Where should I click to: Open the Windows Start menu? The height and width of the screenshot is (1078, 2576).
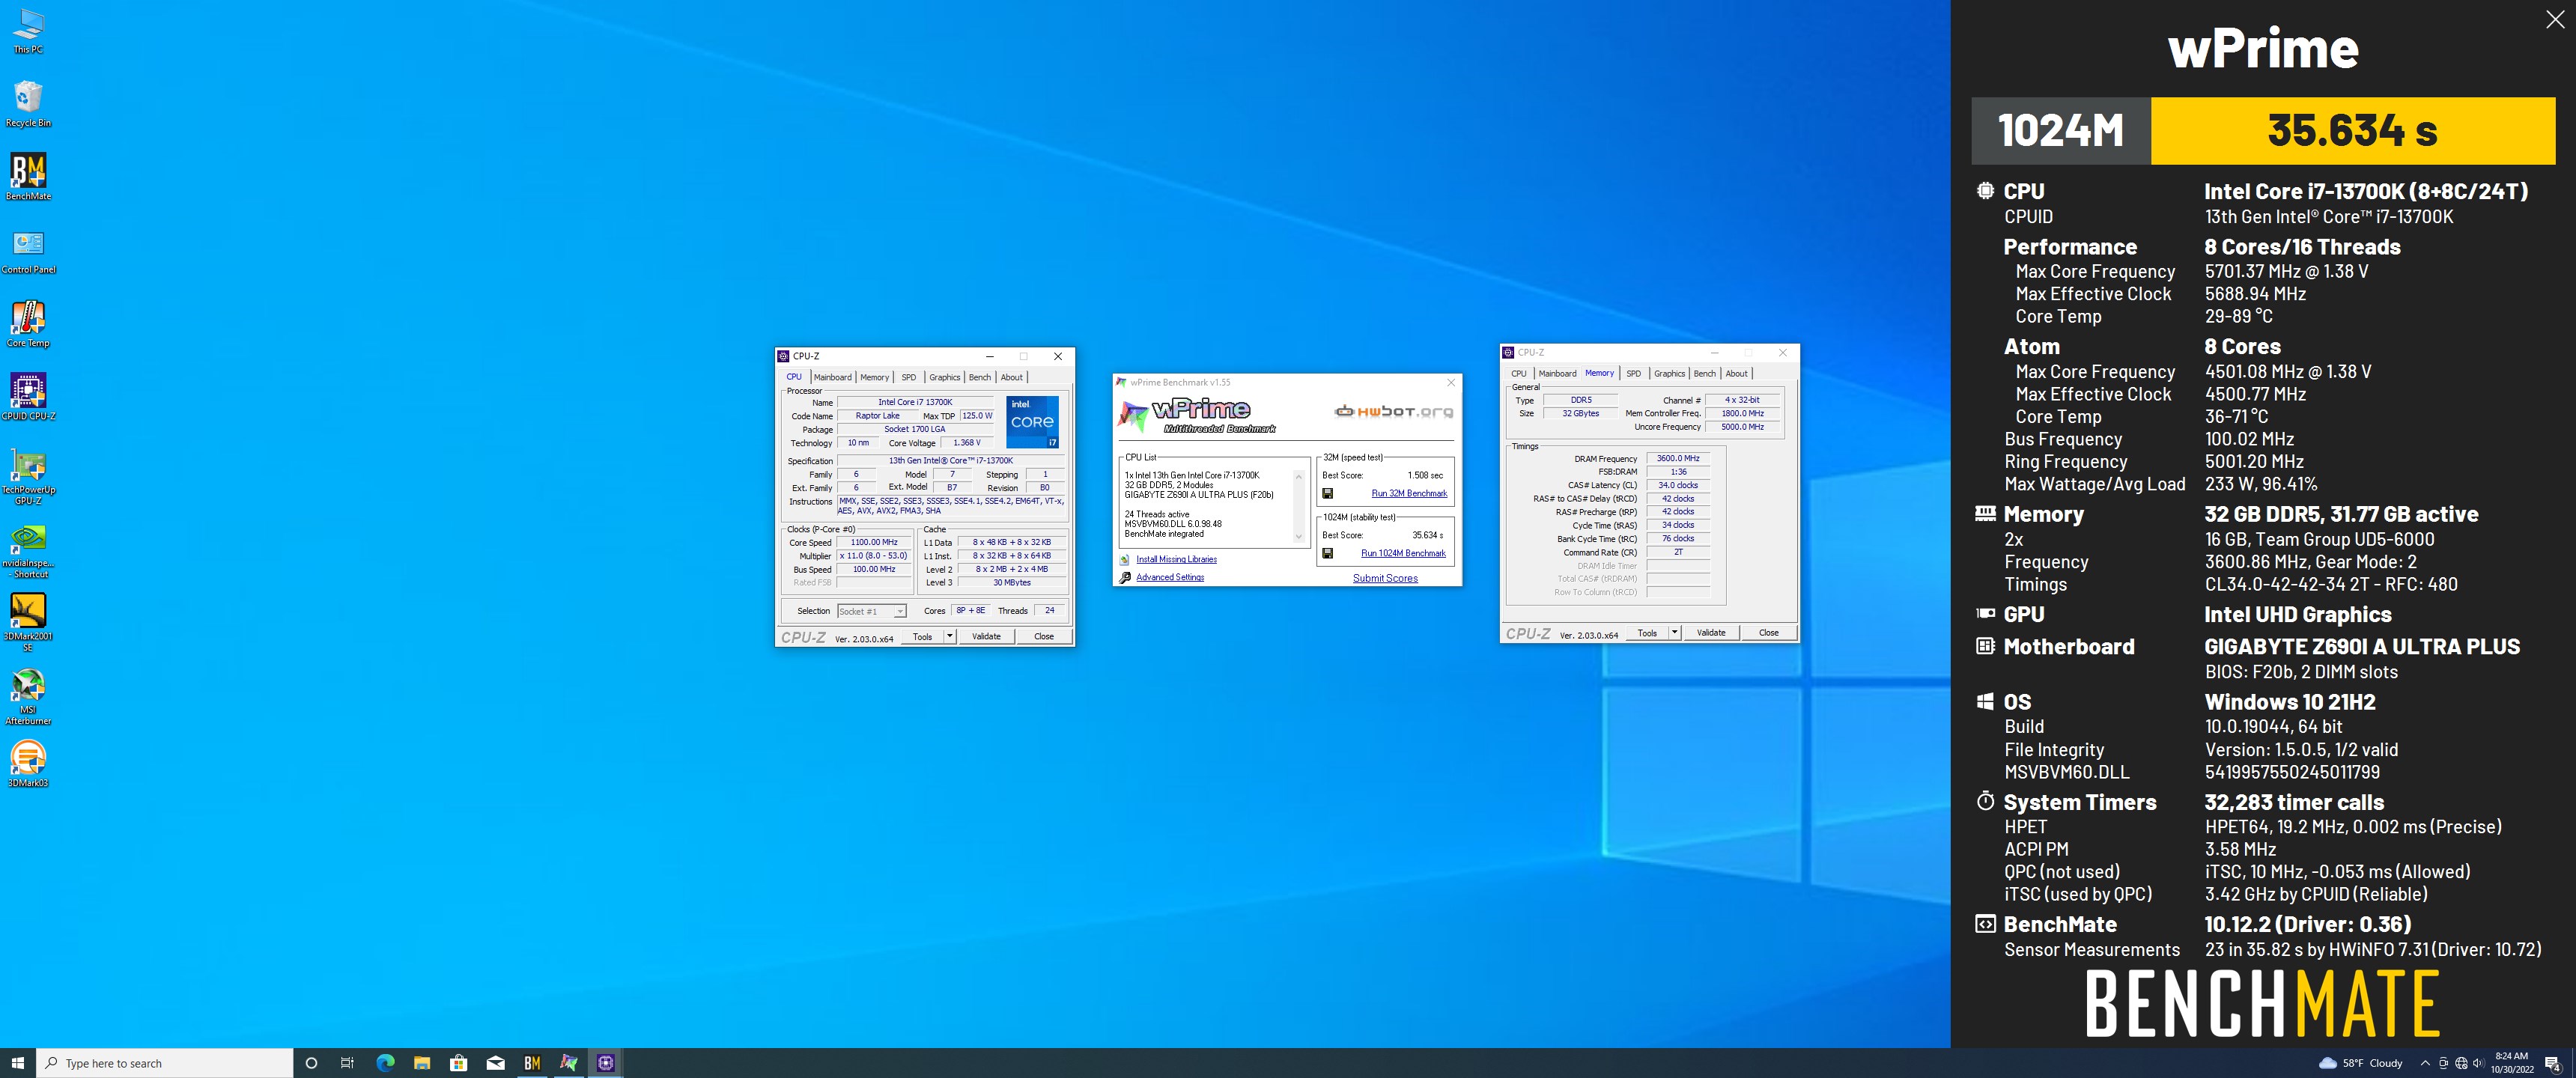[17, 1063]
